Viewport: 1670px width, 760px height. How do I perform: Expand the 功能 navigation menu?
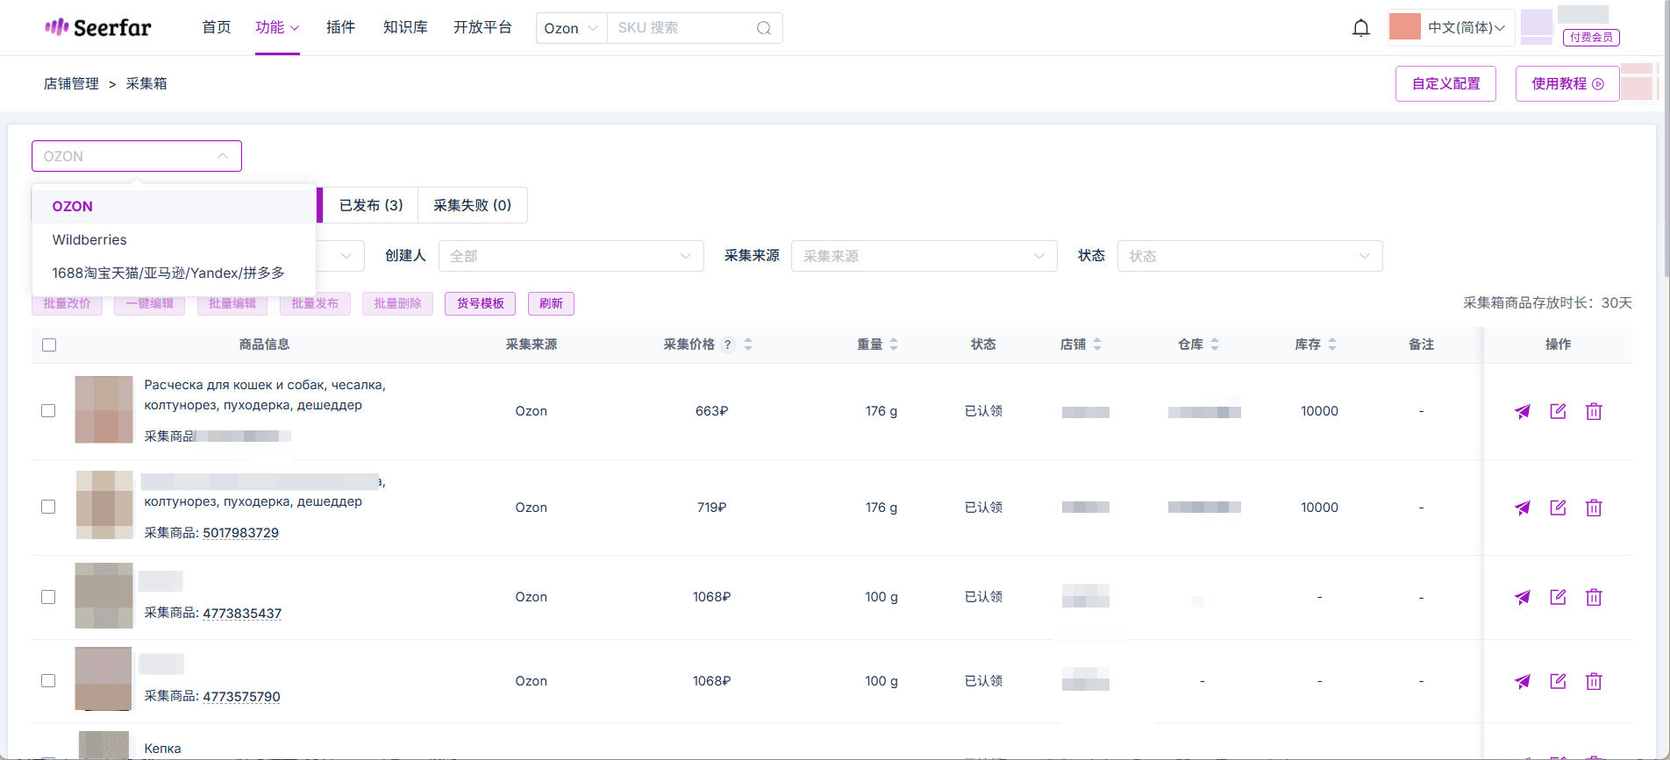(277, 27)
